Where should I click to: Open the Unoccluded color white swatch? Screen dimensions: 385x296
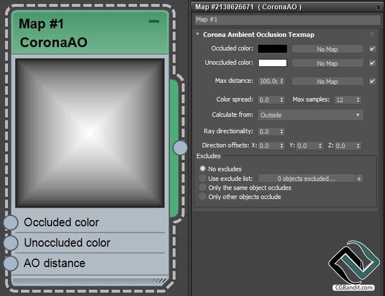[x=272, y=63]
